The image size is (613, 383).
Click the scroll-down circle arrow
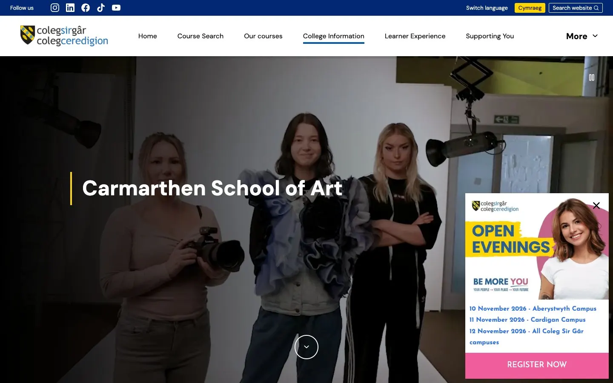pos(306,347)
